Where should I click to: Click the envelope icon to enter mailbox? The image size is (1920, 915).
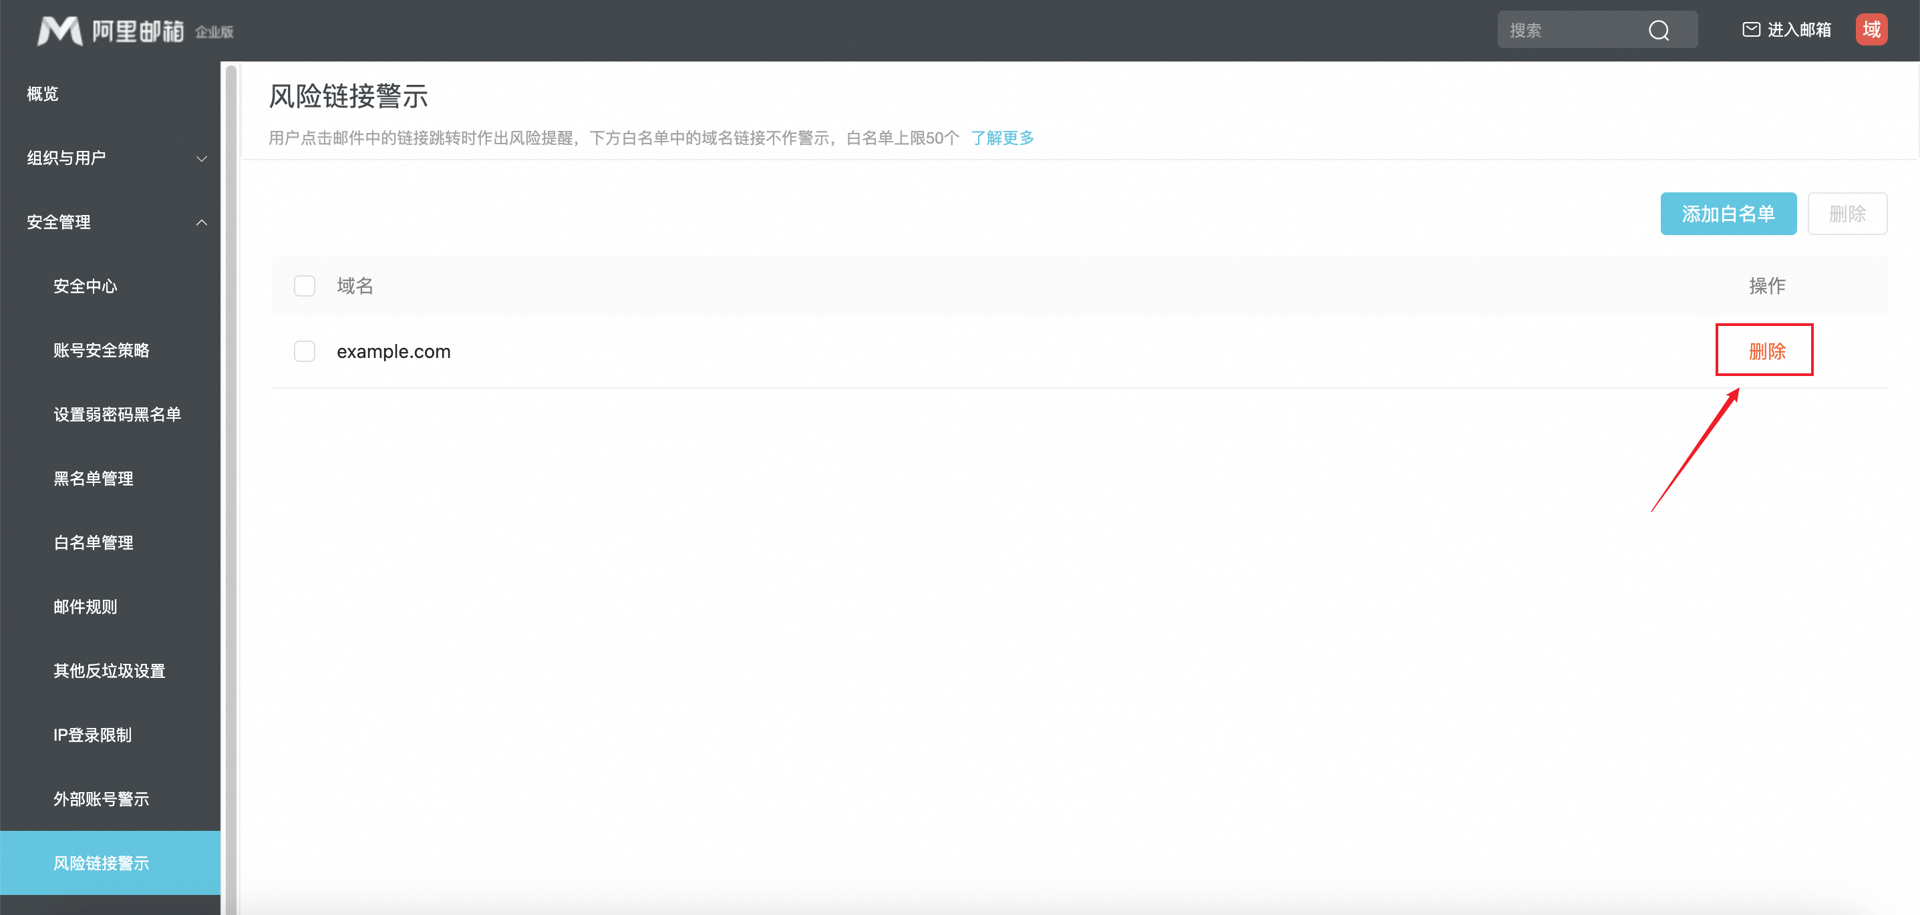click(1751, 30)
